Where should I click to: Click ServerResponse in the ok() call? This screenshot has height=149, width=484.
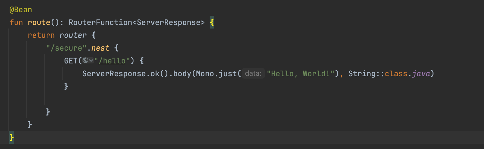pos(114,74)
